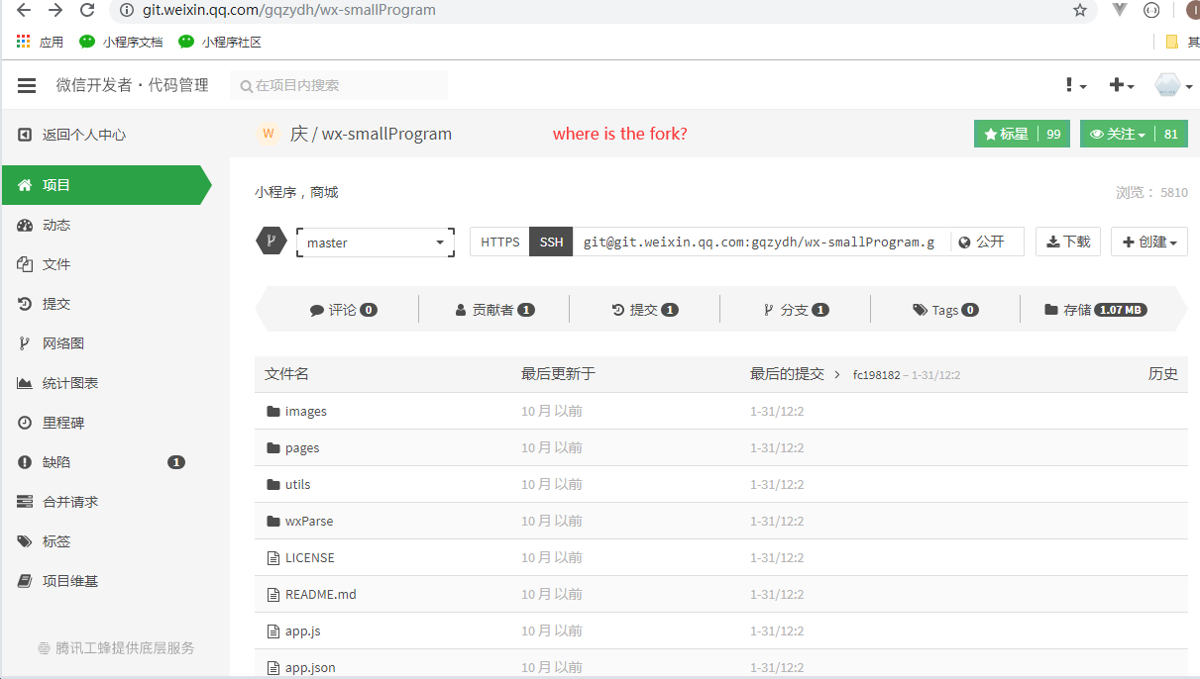Image resolution: width=1200 pixels, height=679 pixels.
Task: Click the 99 star count
Action: (1053, 134)
